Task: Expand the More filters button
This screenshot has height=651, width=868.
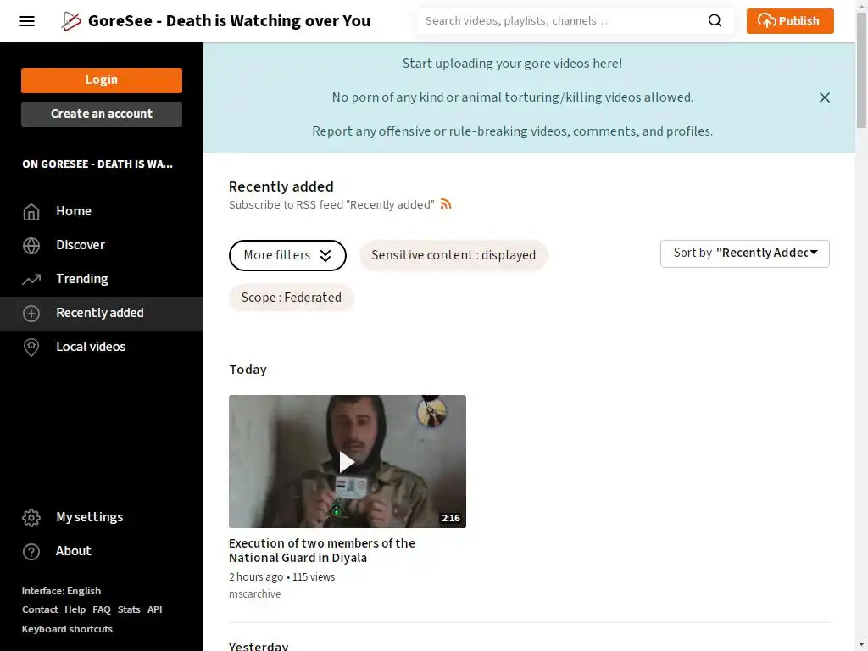Action: coord(287,255)
